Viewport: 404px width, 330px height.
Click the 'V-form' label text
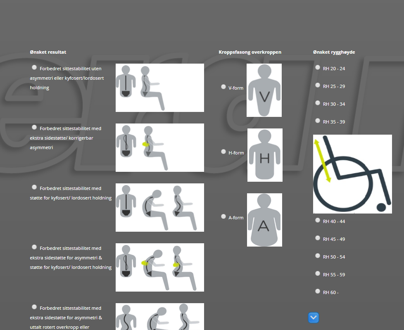click(236, 88)
